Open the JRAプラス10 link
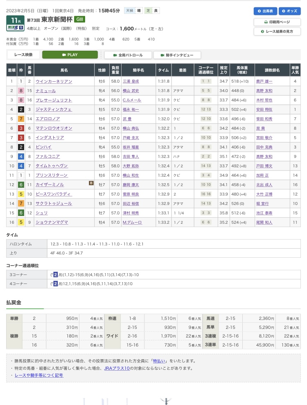The image size is (307, 405). tap(117, 368)
